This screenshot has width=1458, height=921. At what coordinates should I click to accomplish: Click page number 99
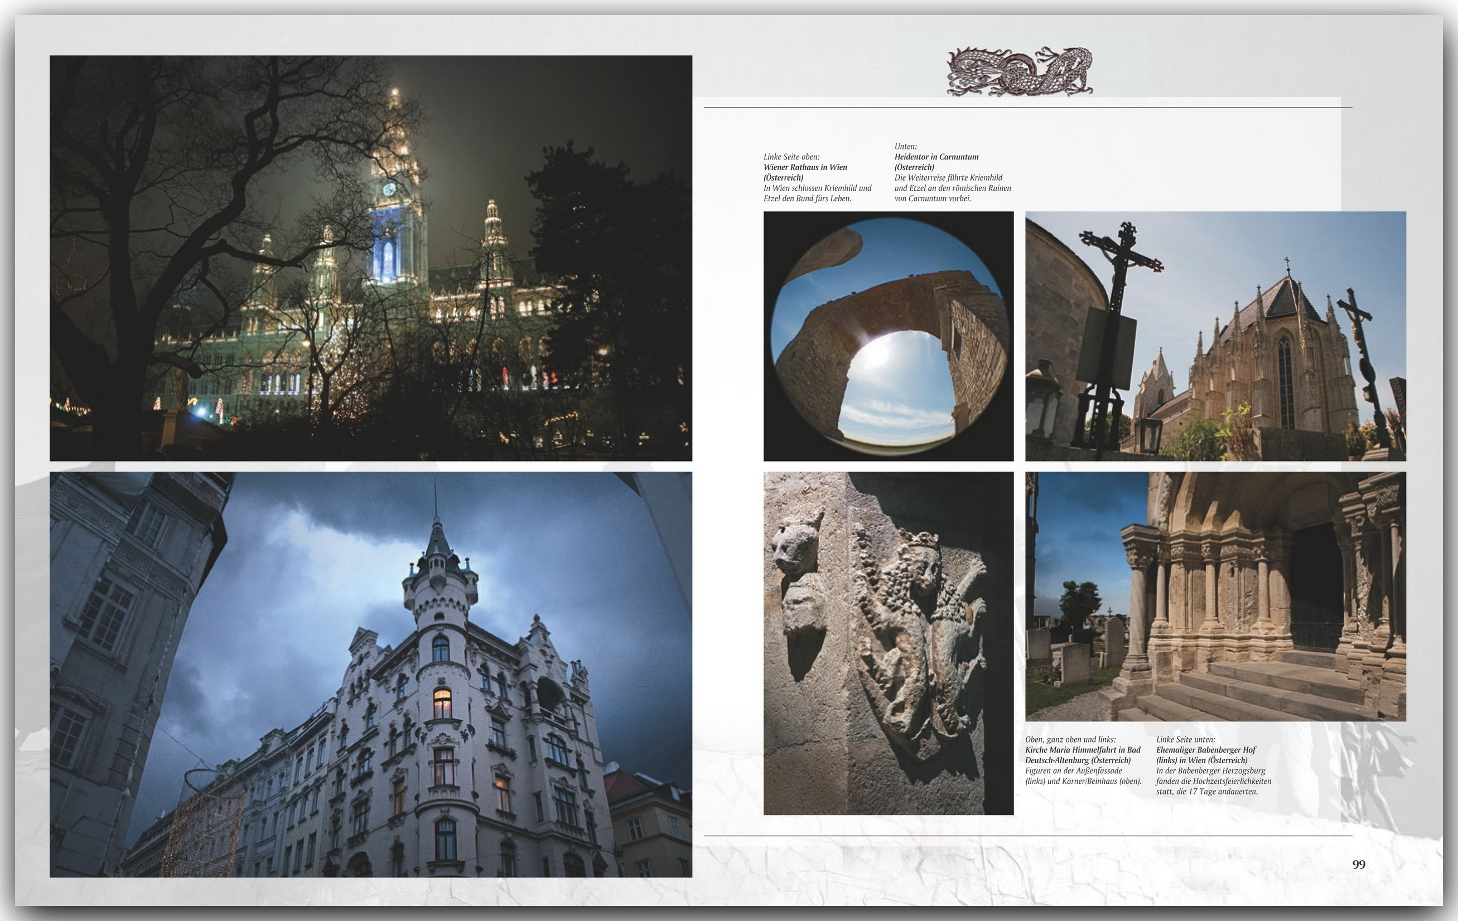pyautogui.click(x=1359, y=865)
